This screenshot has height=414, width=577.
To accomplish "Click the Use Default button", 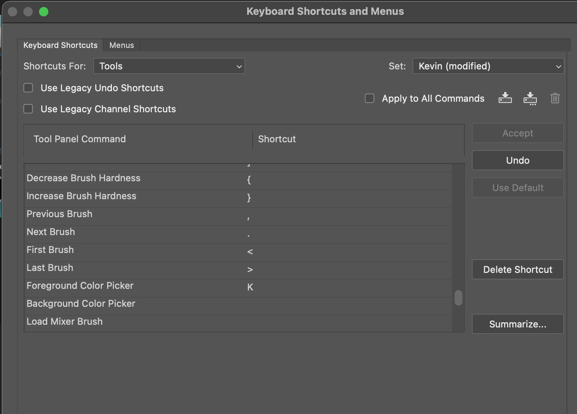I will tap(517, 188).
